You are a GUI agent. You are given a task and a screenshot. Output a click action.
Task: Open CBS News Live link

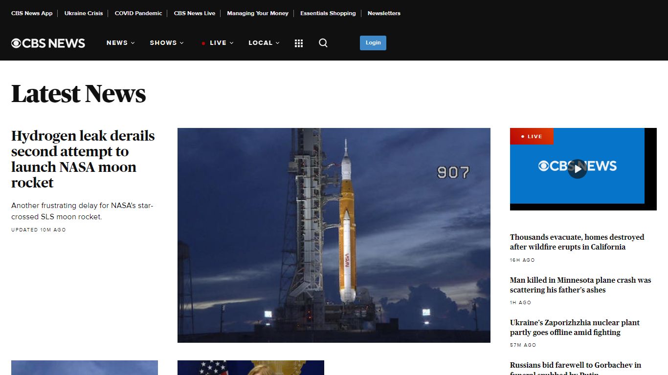[195, 13]
